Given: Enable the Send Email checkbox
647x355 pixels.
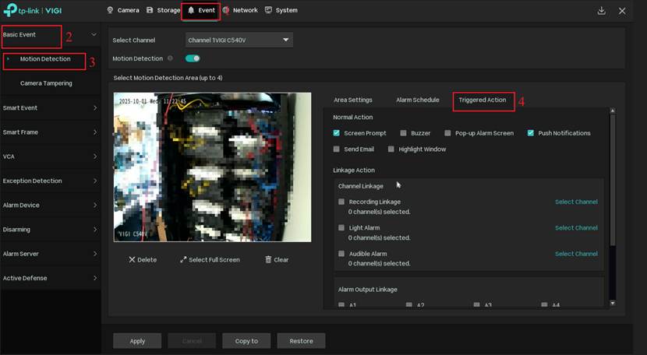Looking at the screenshot, I should (337, 149).
